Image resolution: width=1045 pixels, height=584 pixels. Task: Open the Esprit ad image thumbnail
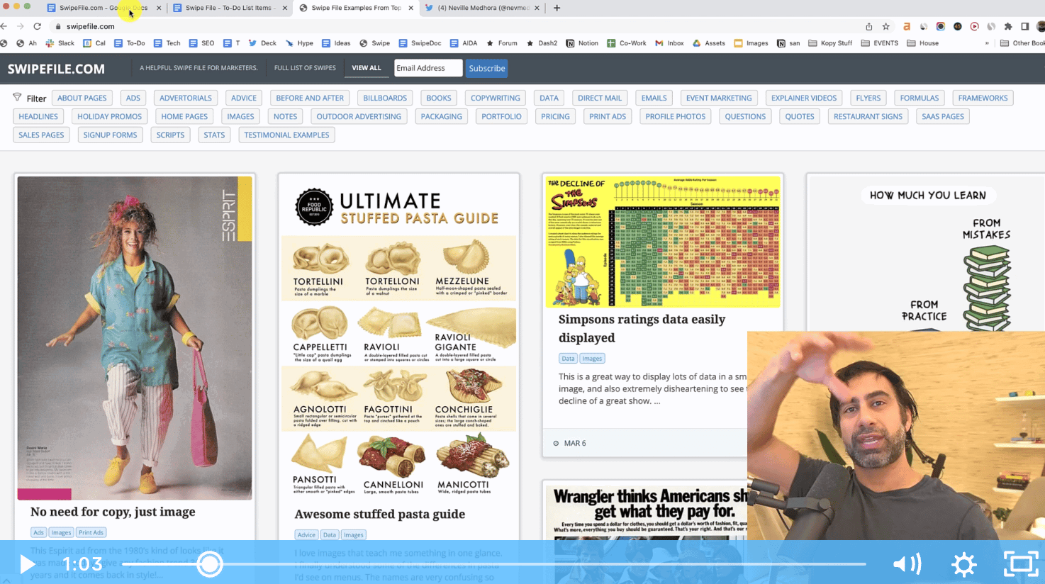135,338
